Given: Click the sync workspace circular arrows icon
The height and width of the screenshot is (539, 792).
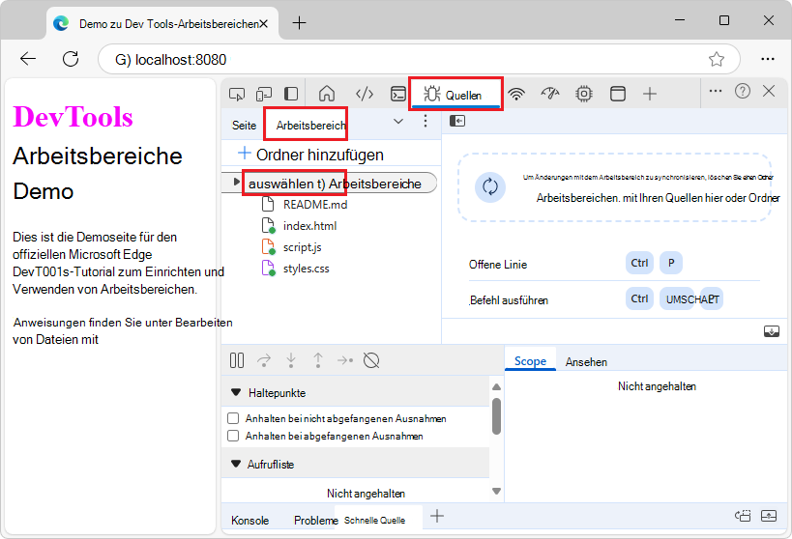Looking at the screenshot, I should [490, 186].
